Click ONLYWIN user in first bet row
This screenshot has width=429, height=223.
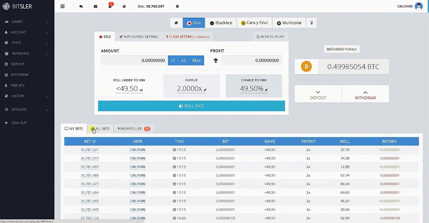(x=137, y=150)
